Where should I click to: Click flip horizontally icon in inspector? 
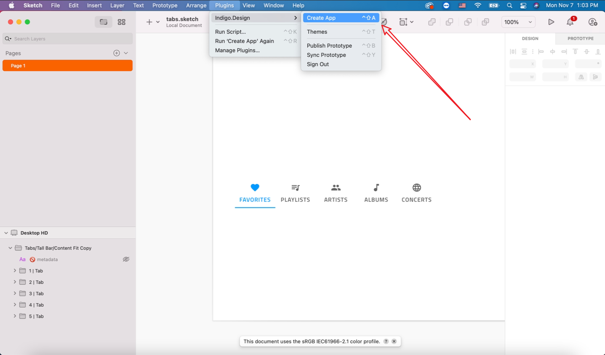[x=581, y=77]
